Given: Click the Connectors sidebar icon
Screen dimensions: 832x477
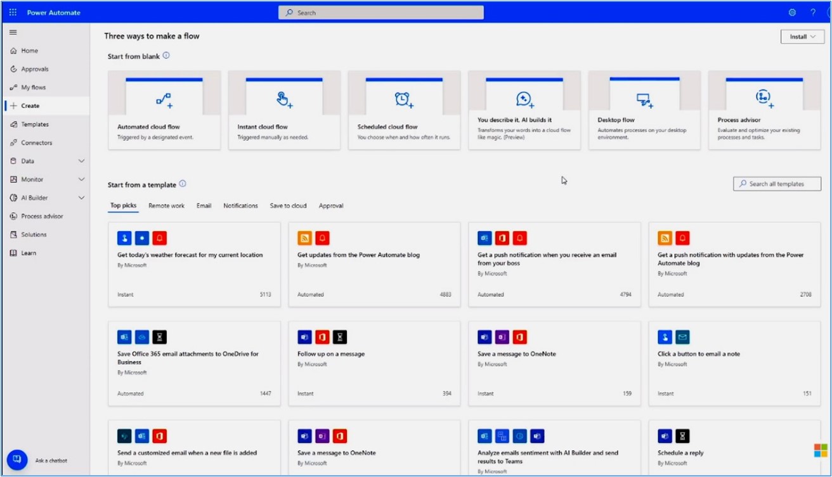Looking at the screenshot, I should click(x=13, y=143).
